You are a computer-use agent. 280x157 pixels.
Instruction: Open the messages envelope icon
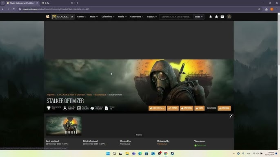tap(222, 17)
